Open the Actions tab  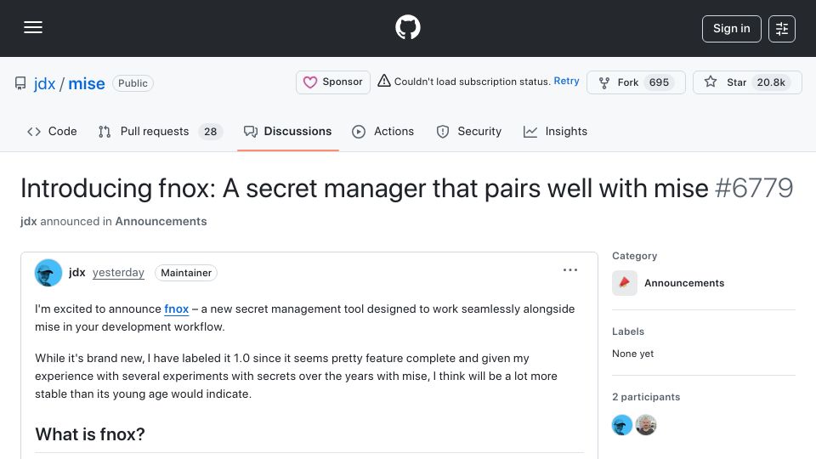(x=383, y=131)
